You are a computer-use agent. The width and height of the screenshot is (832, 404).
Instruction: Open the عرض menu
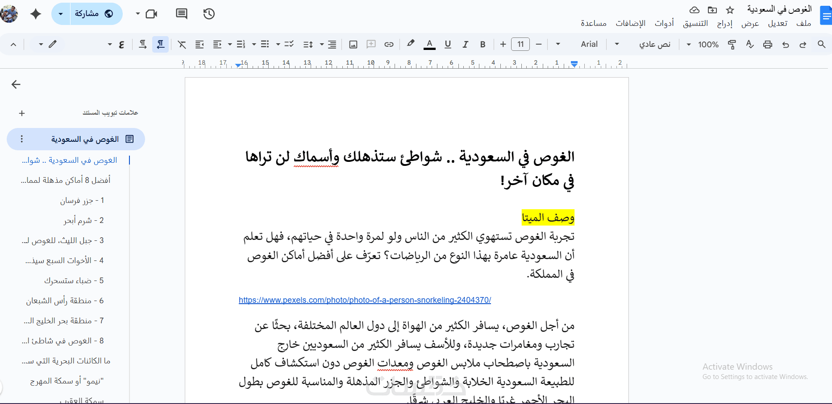coord(750,24)
